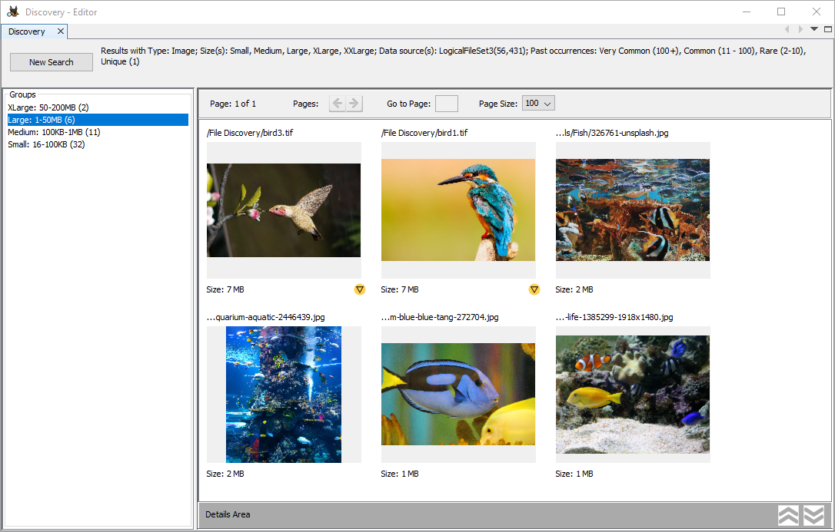Open the Page Size dropdown
The width and height of the screenshot is (835, 532).
[538, 104]
